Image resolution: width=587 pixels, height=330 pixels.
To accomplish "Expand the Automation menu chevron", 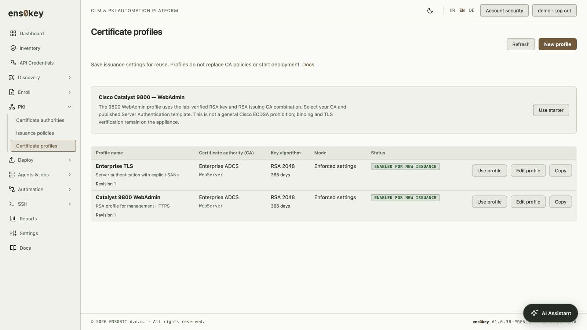I will pyautogui.click(x=70, y=189).
